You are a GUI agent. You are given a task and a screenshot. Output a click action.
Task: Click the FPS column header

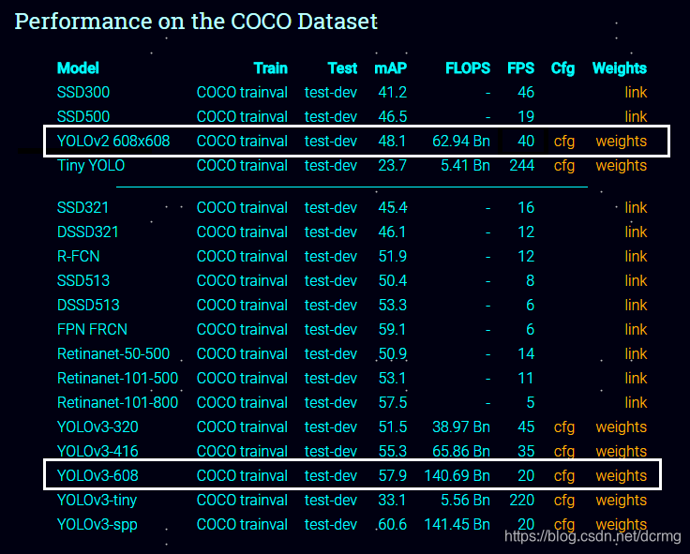[521, 68]
